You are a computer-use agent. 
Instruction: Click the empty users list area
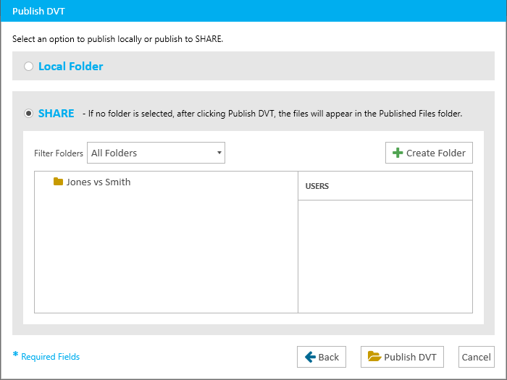coord(385,256)
